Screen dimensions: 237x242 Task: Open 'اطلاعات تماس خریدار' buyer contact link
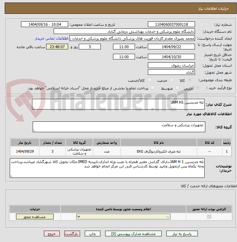tap(51, 38)
